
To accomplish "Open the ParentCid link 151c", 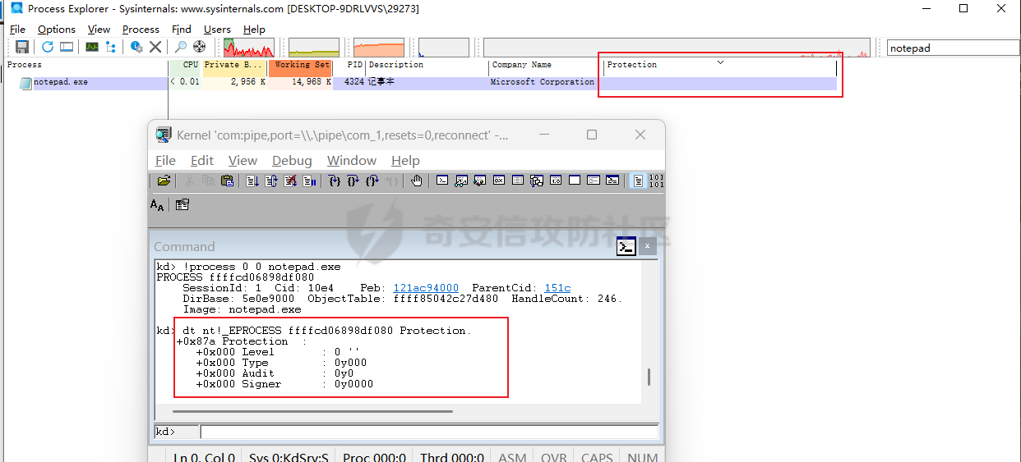I will 557,288.
